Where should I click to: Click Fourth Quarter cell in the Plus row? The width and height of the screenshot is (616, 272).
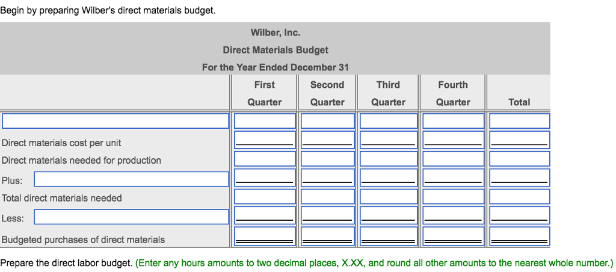click(x=454, y=178)
